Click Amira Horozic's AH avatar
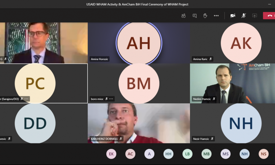 [x=139, y=43]
